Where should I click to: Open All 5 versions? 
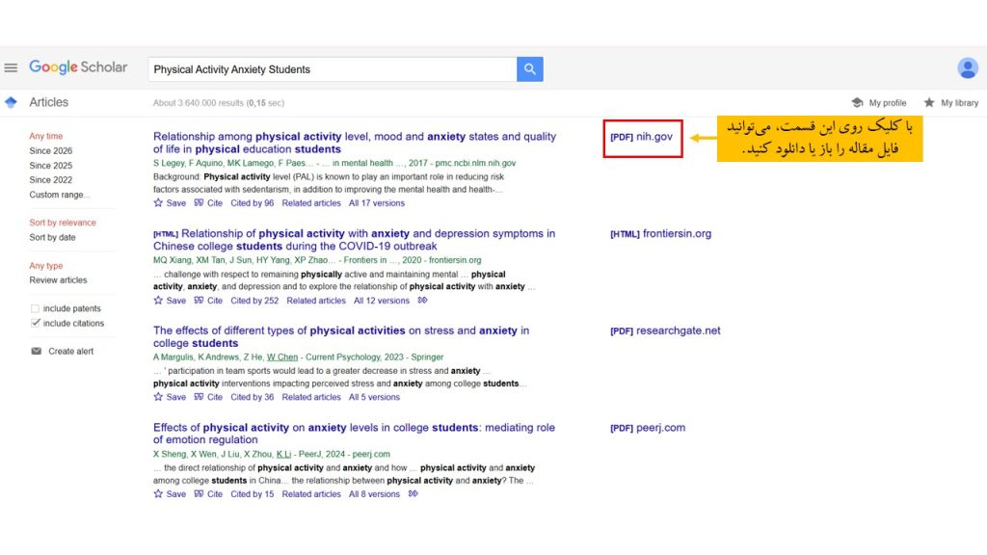[x=374, y=397]
